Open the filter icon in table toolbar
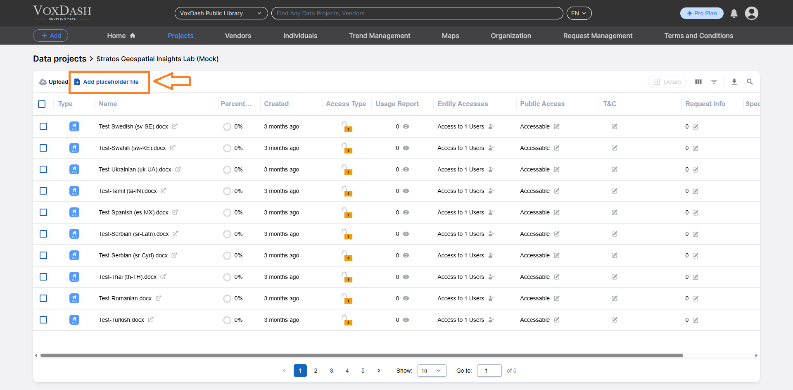This screenshot has height=390, width=793. pos(714,82)
